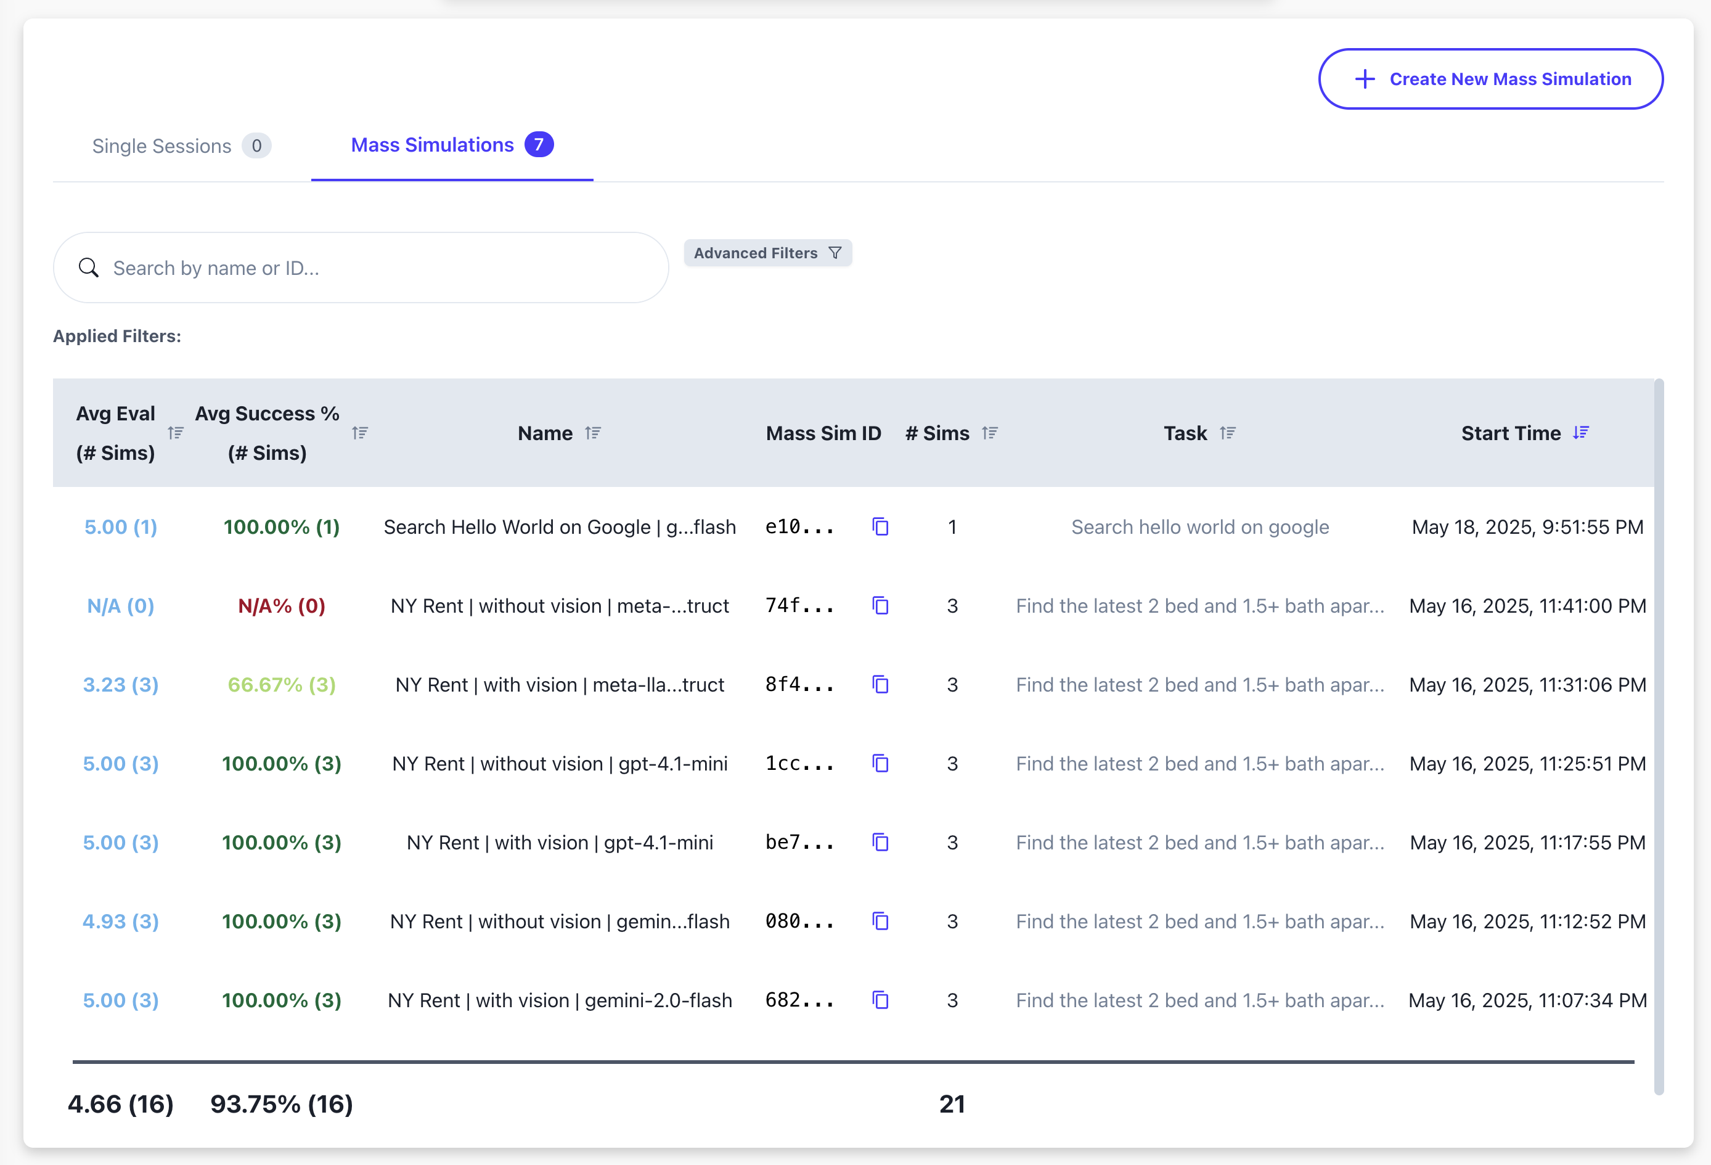
Task: Copy the 682... Mass Sim ID
Action: point(881,999)
